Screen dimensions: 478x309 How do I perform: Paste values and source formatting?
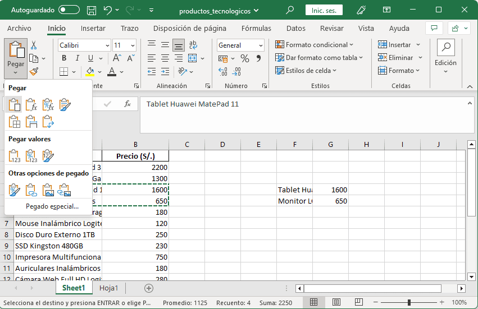[48, 156]
